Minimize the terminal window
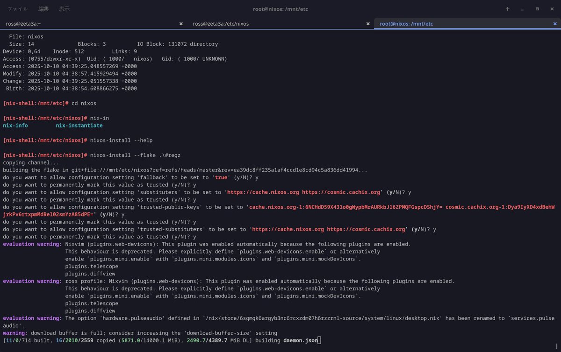Screen dimensions: 561x352 [523, 9]
